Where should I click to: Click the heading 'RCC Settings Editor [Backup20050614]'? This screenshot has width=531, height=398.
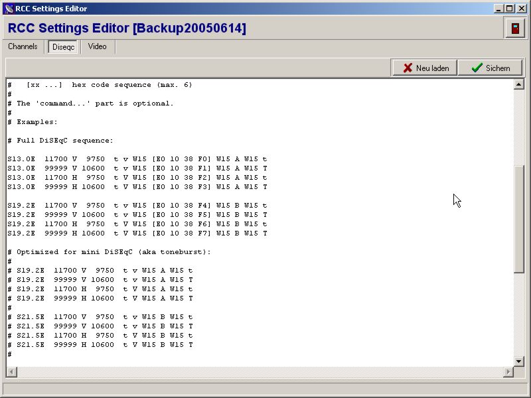127,28
